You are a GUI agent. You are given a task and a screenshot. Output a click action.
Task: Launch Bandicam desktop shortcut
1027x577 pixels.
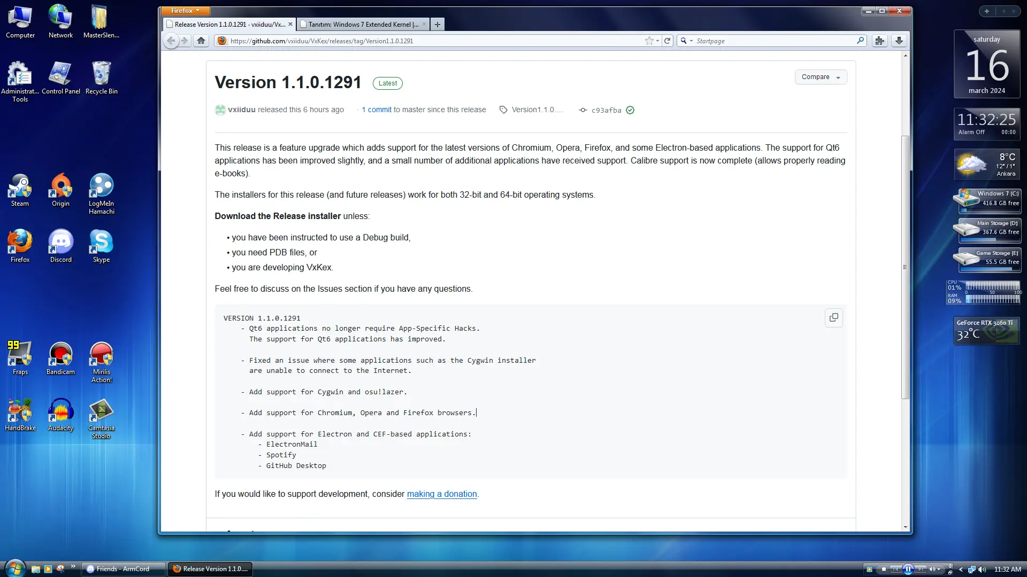pyautogui.click(x=60, y=358)
